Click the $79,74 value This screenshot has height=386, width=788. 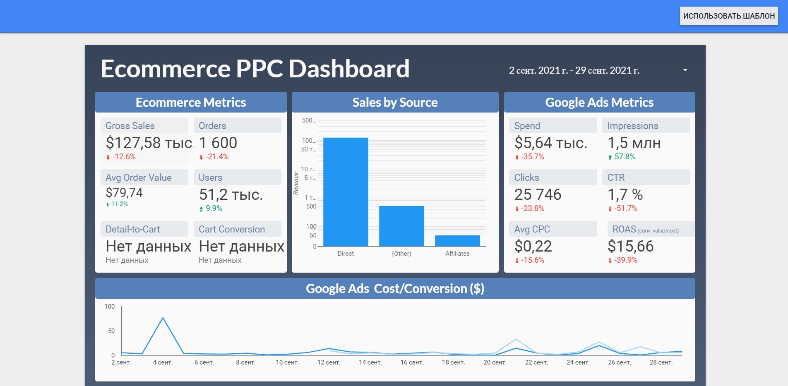(x=124, y=193)
